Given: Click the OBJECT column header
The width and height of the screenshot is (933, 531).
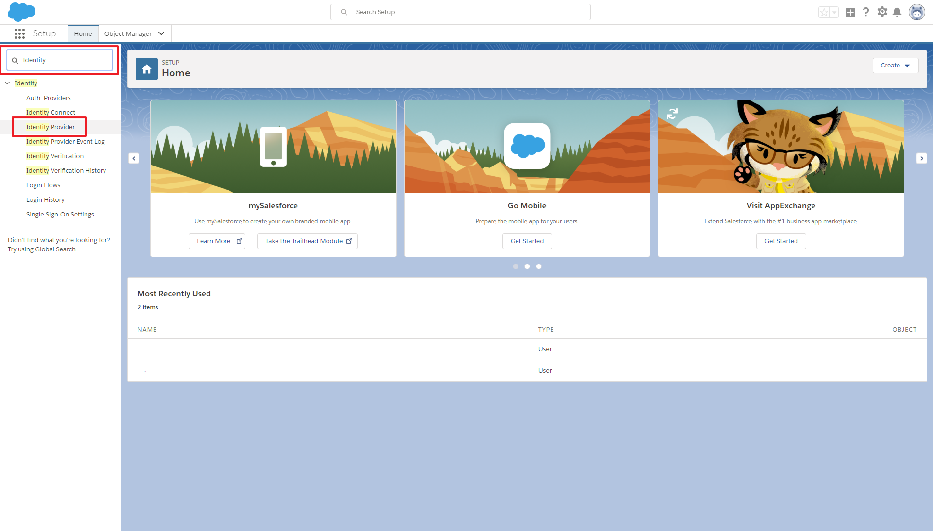Looking at the screenshot, I should 904,330.
